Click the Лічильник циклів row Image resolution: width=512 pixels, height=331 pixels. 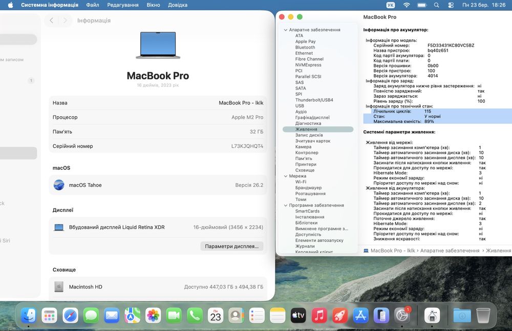click(x=438, y=112)
